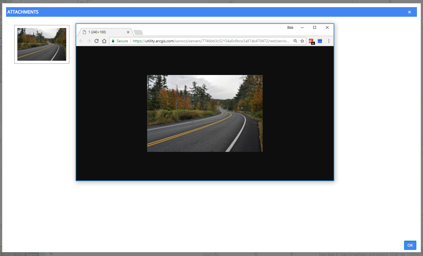Go to the browser home page
The width and height of the screenshot is (423, 256).
pyautogui.click(x=104, y=41)
